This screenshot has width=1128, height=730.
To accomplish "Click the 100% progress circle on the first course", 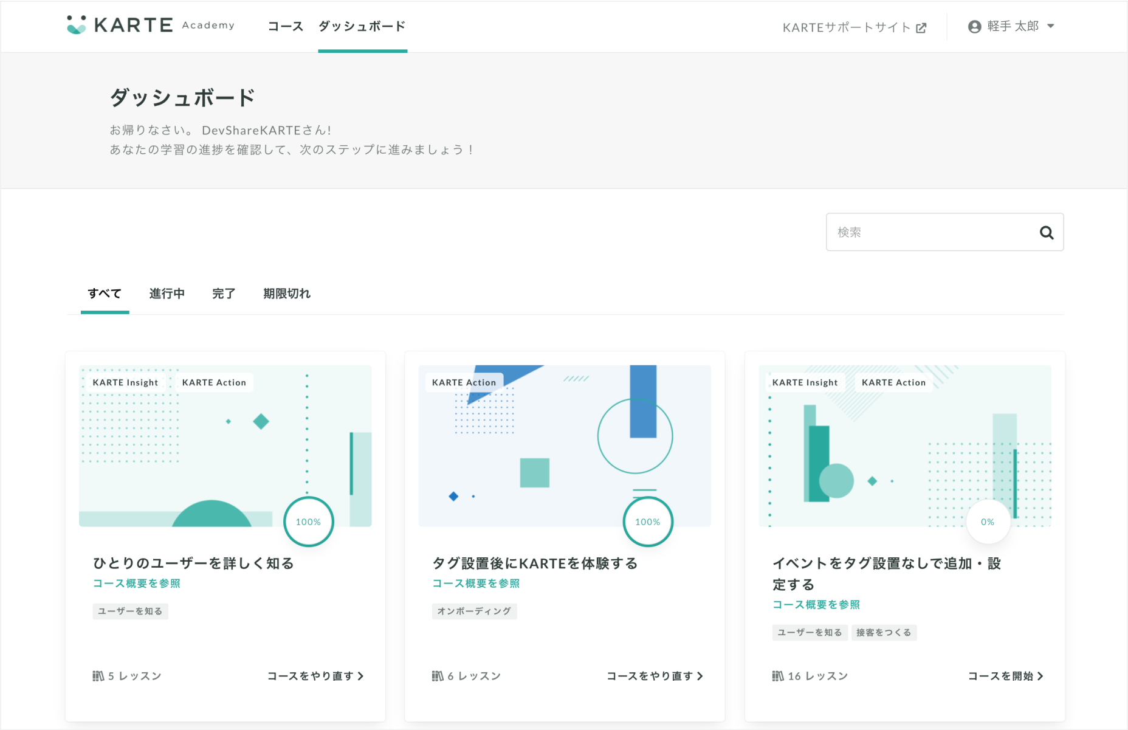I will click(308, 522).
